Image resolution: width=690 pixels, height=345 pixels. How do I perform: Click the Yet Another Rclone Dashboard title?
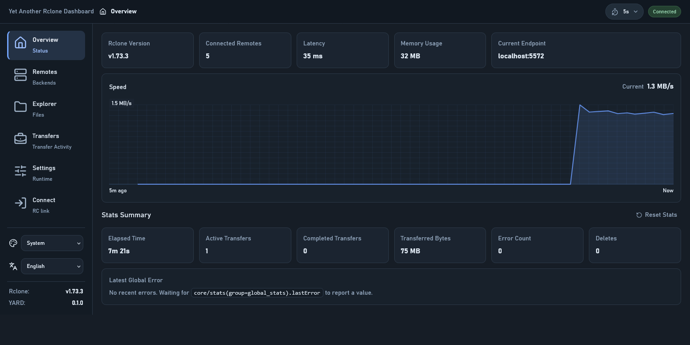point(51,12)
